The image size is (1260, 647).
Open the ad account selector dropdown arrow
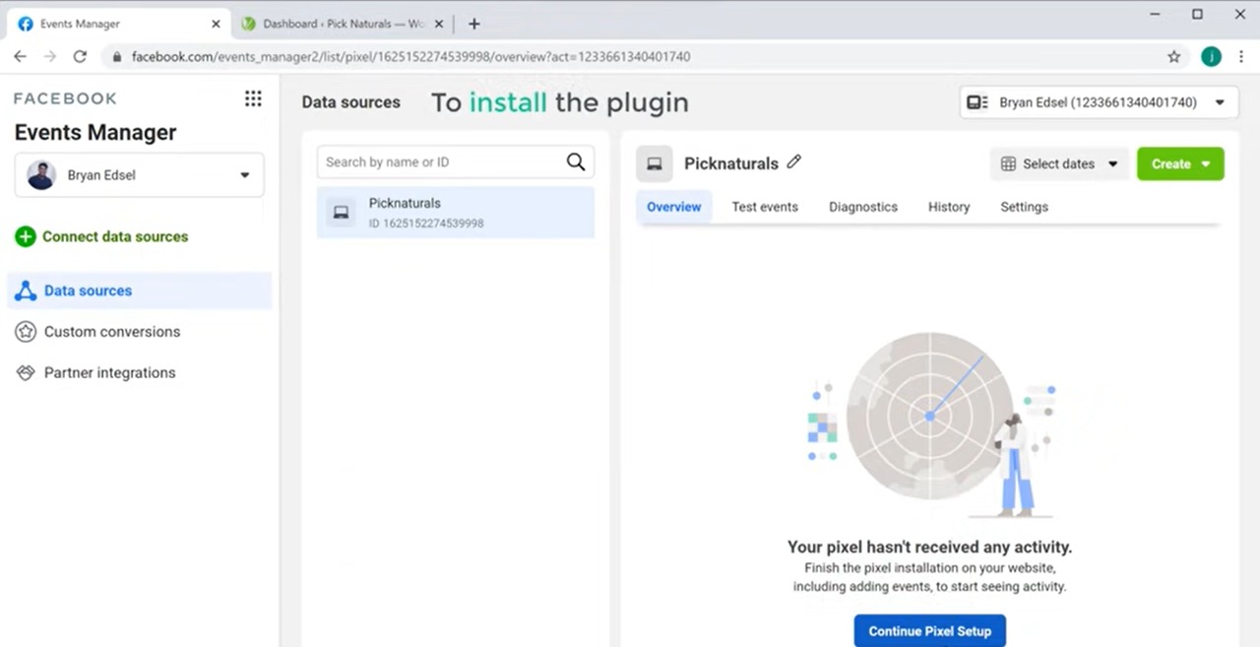pos(1220,102)
